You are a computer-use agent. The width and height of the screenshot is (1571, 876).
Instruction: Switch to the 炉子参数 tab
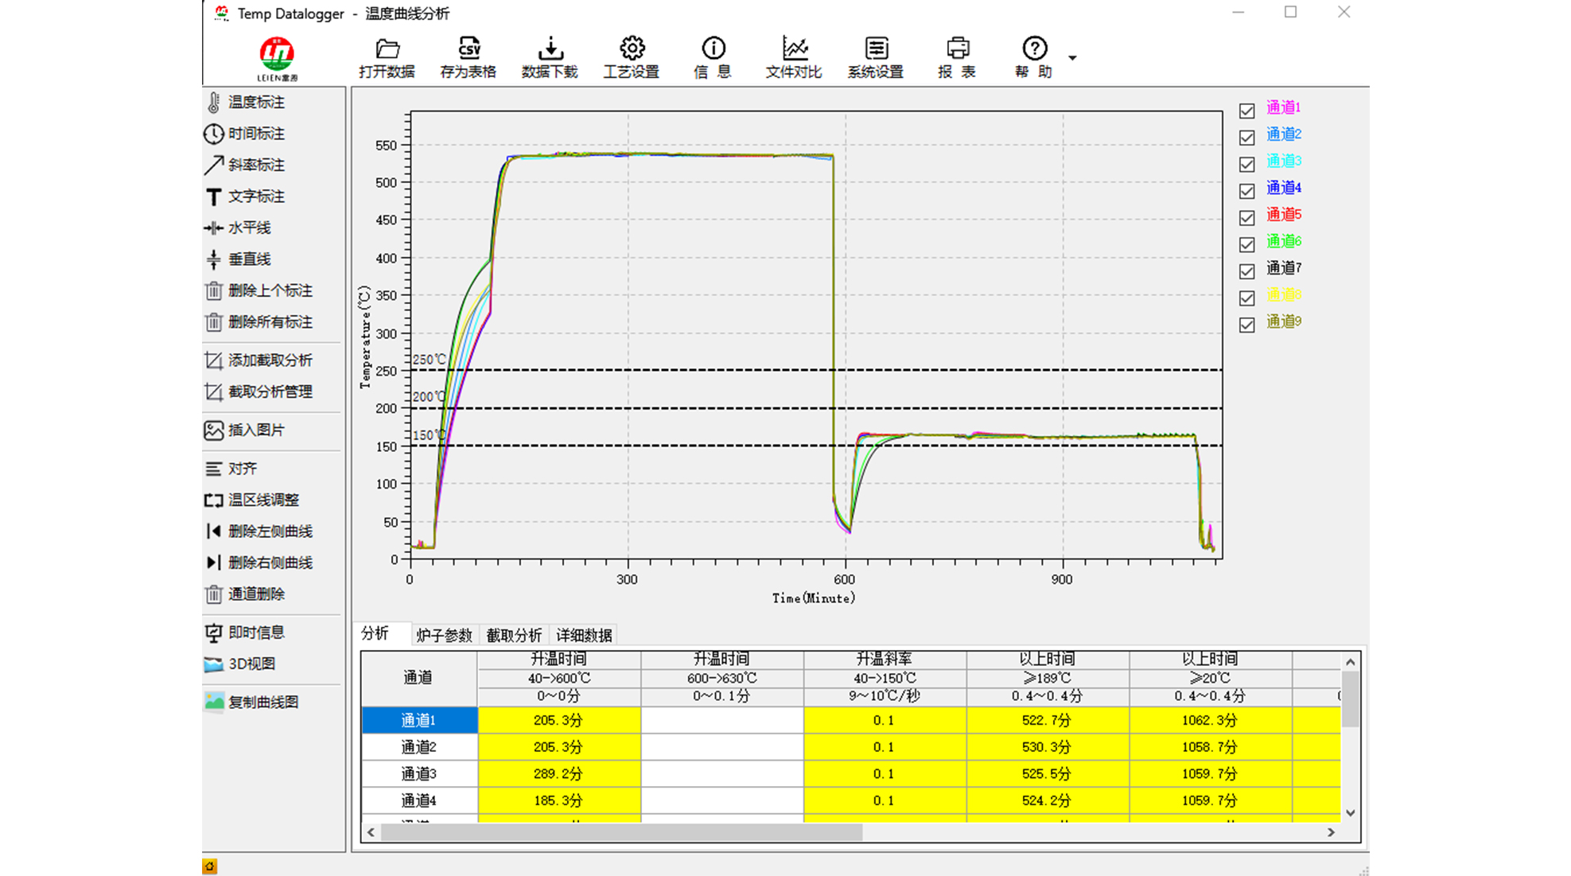444,635
